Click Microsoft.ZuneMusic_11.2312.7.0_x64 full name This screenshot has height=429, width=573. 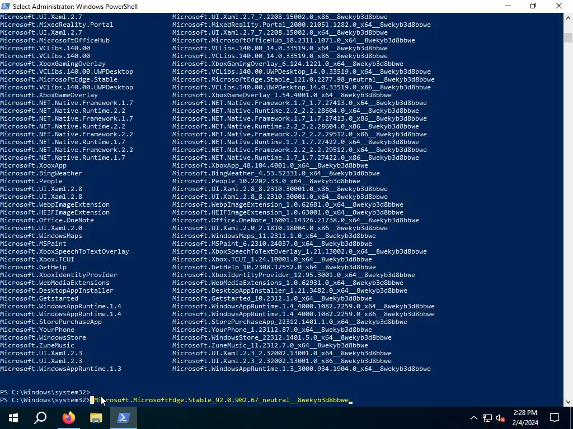[x=270, y=345]
